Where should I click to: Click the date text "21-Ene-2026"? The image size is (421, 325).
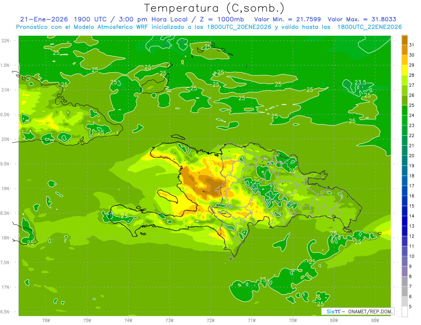point(44,19)
